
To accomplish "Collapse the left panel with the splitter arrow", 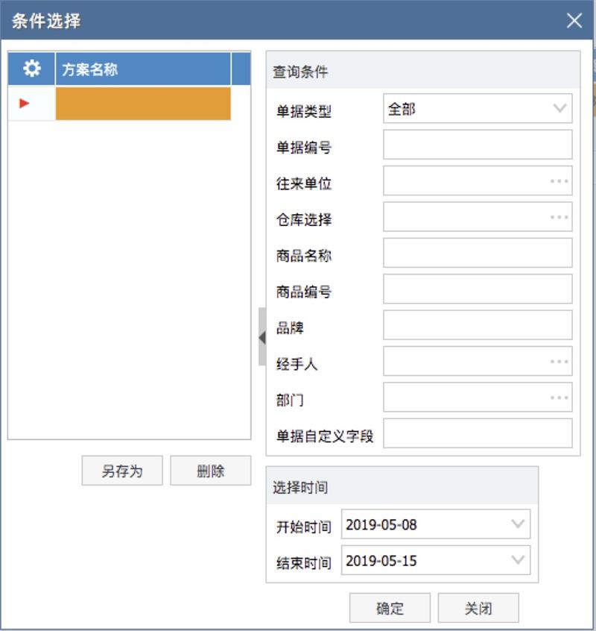I will [262, 337].
